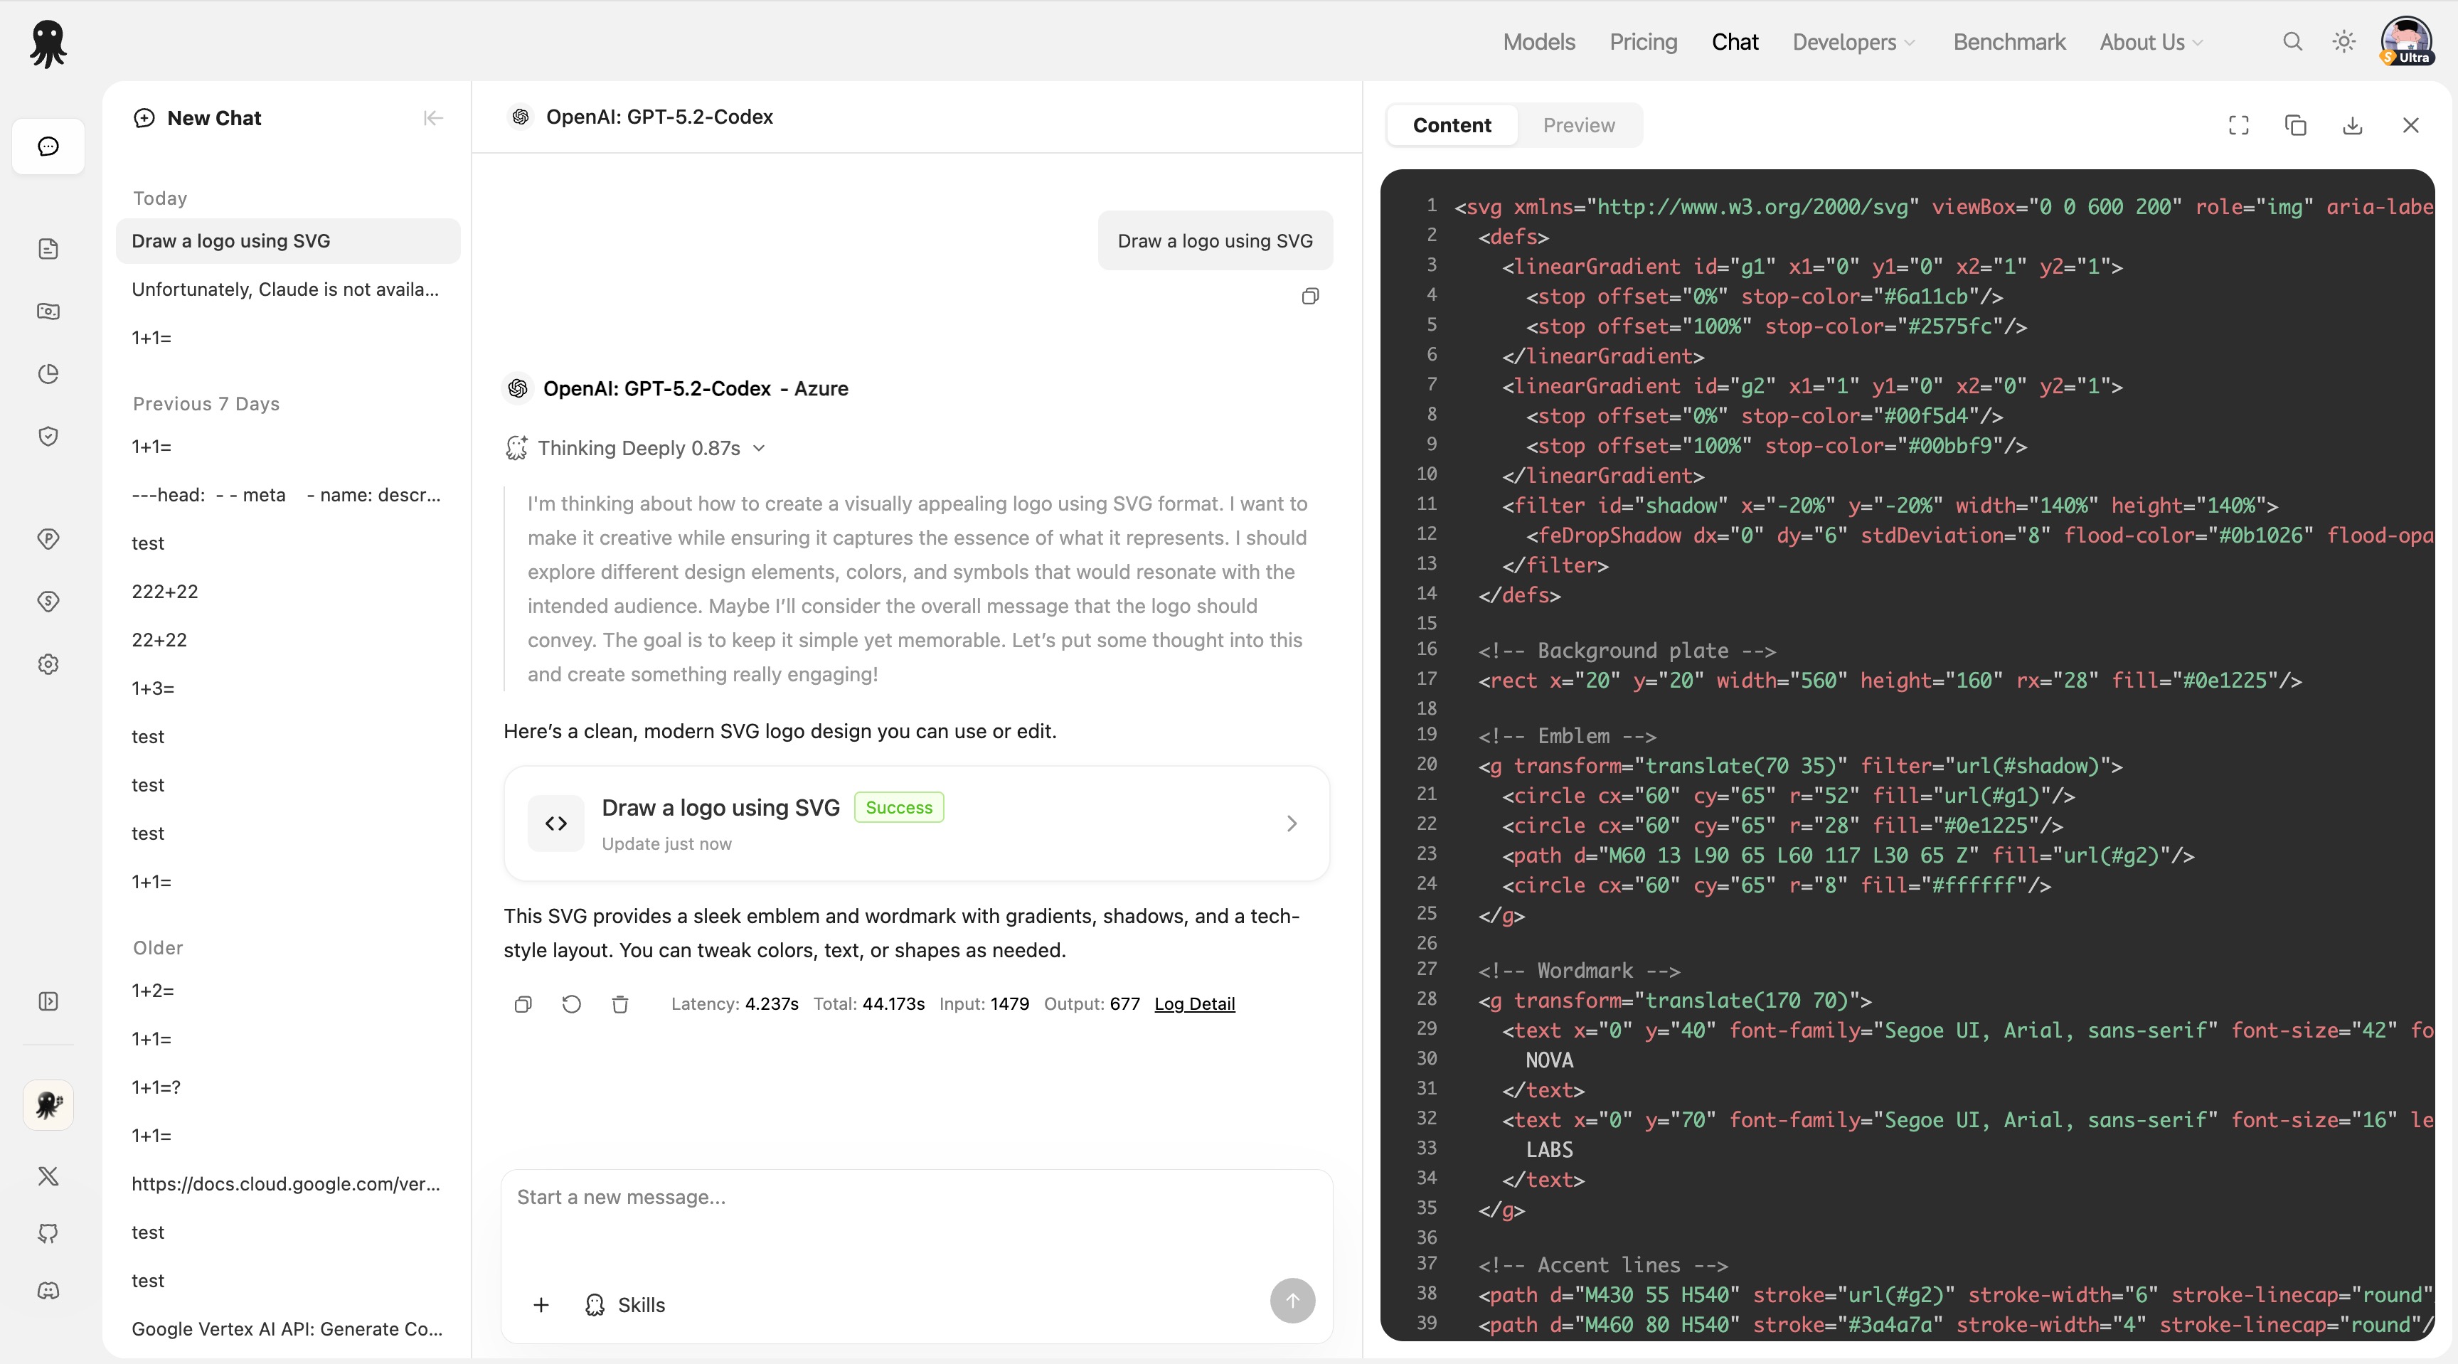
Task: Open the Log Detail link
Action: pyautogui.click(x=1193, y=1003)
